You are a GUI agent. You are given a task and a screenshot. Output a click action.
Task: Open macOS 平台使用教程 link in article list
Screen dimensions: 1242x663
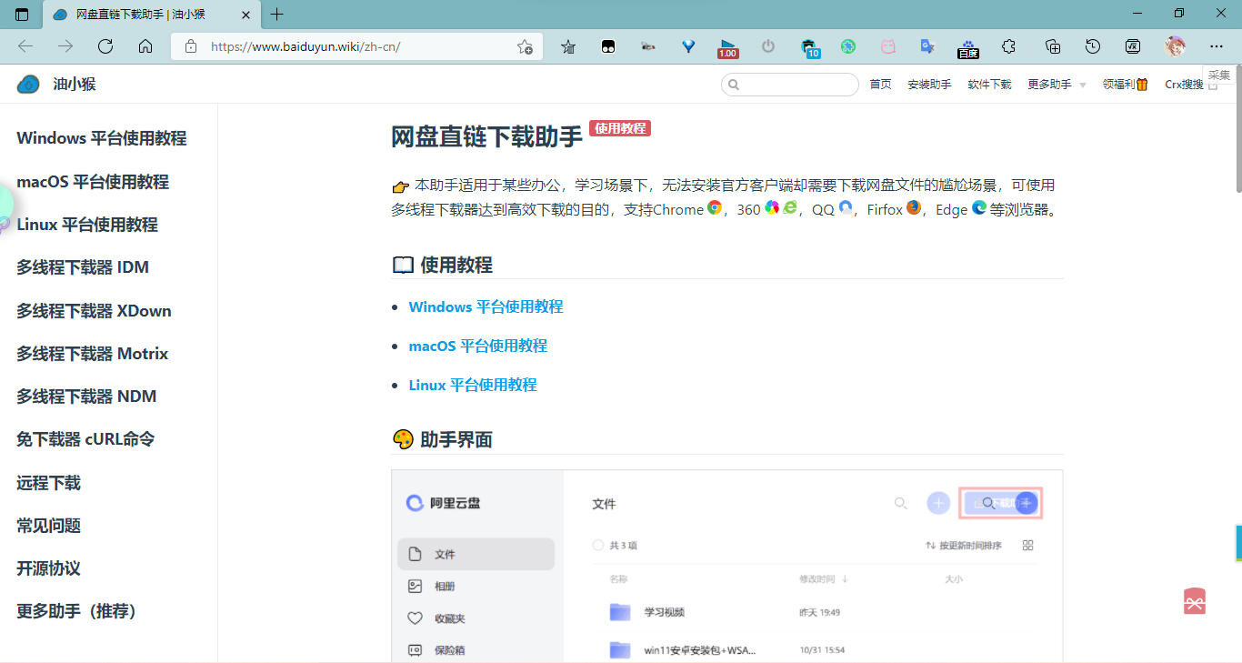(x=477, y=347)
